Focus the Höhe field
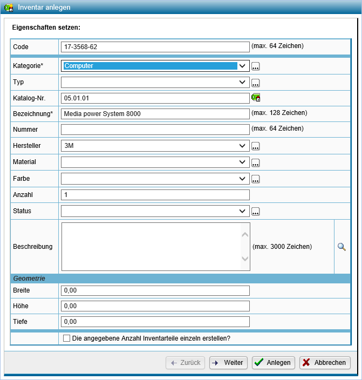Viewport: 362px width, 380px height. point(155,306)
